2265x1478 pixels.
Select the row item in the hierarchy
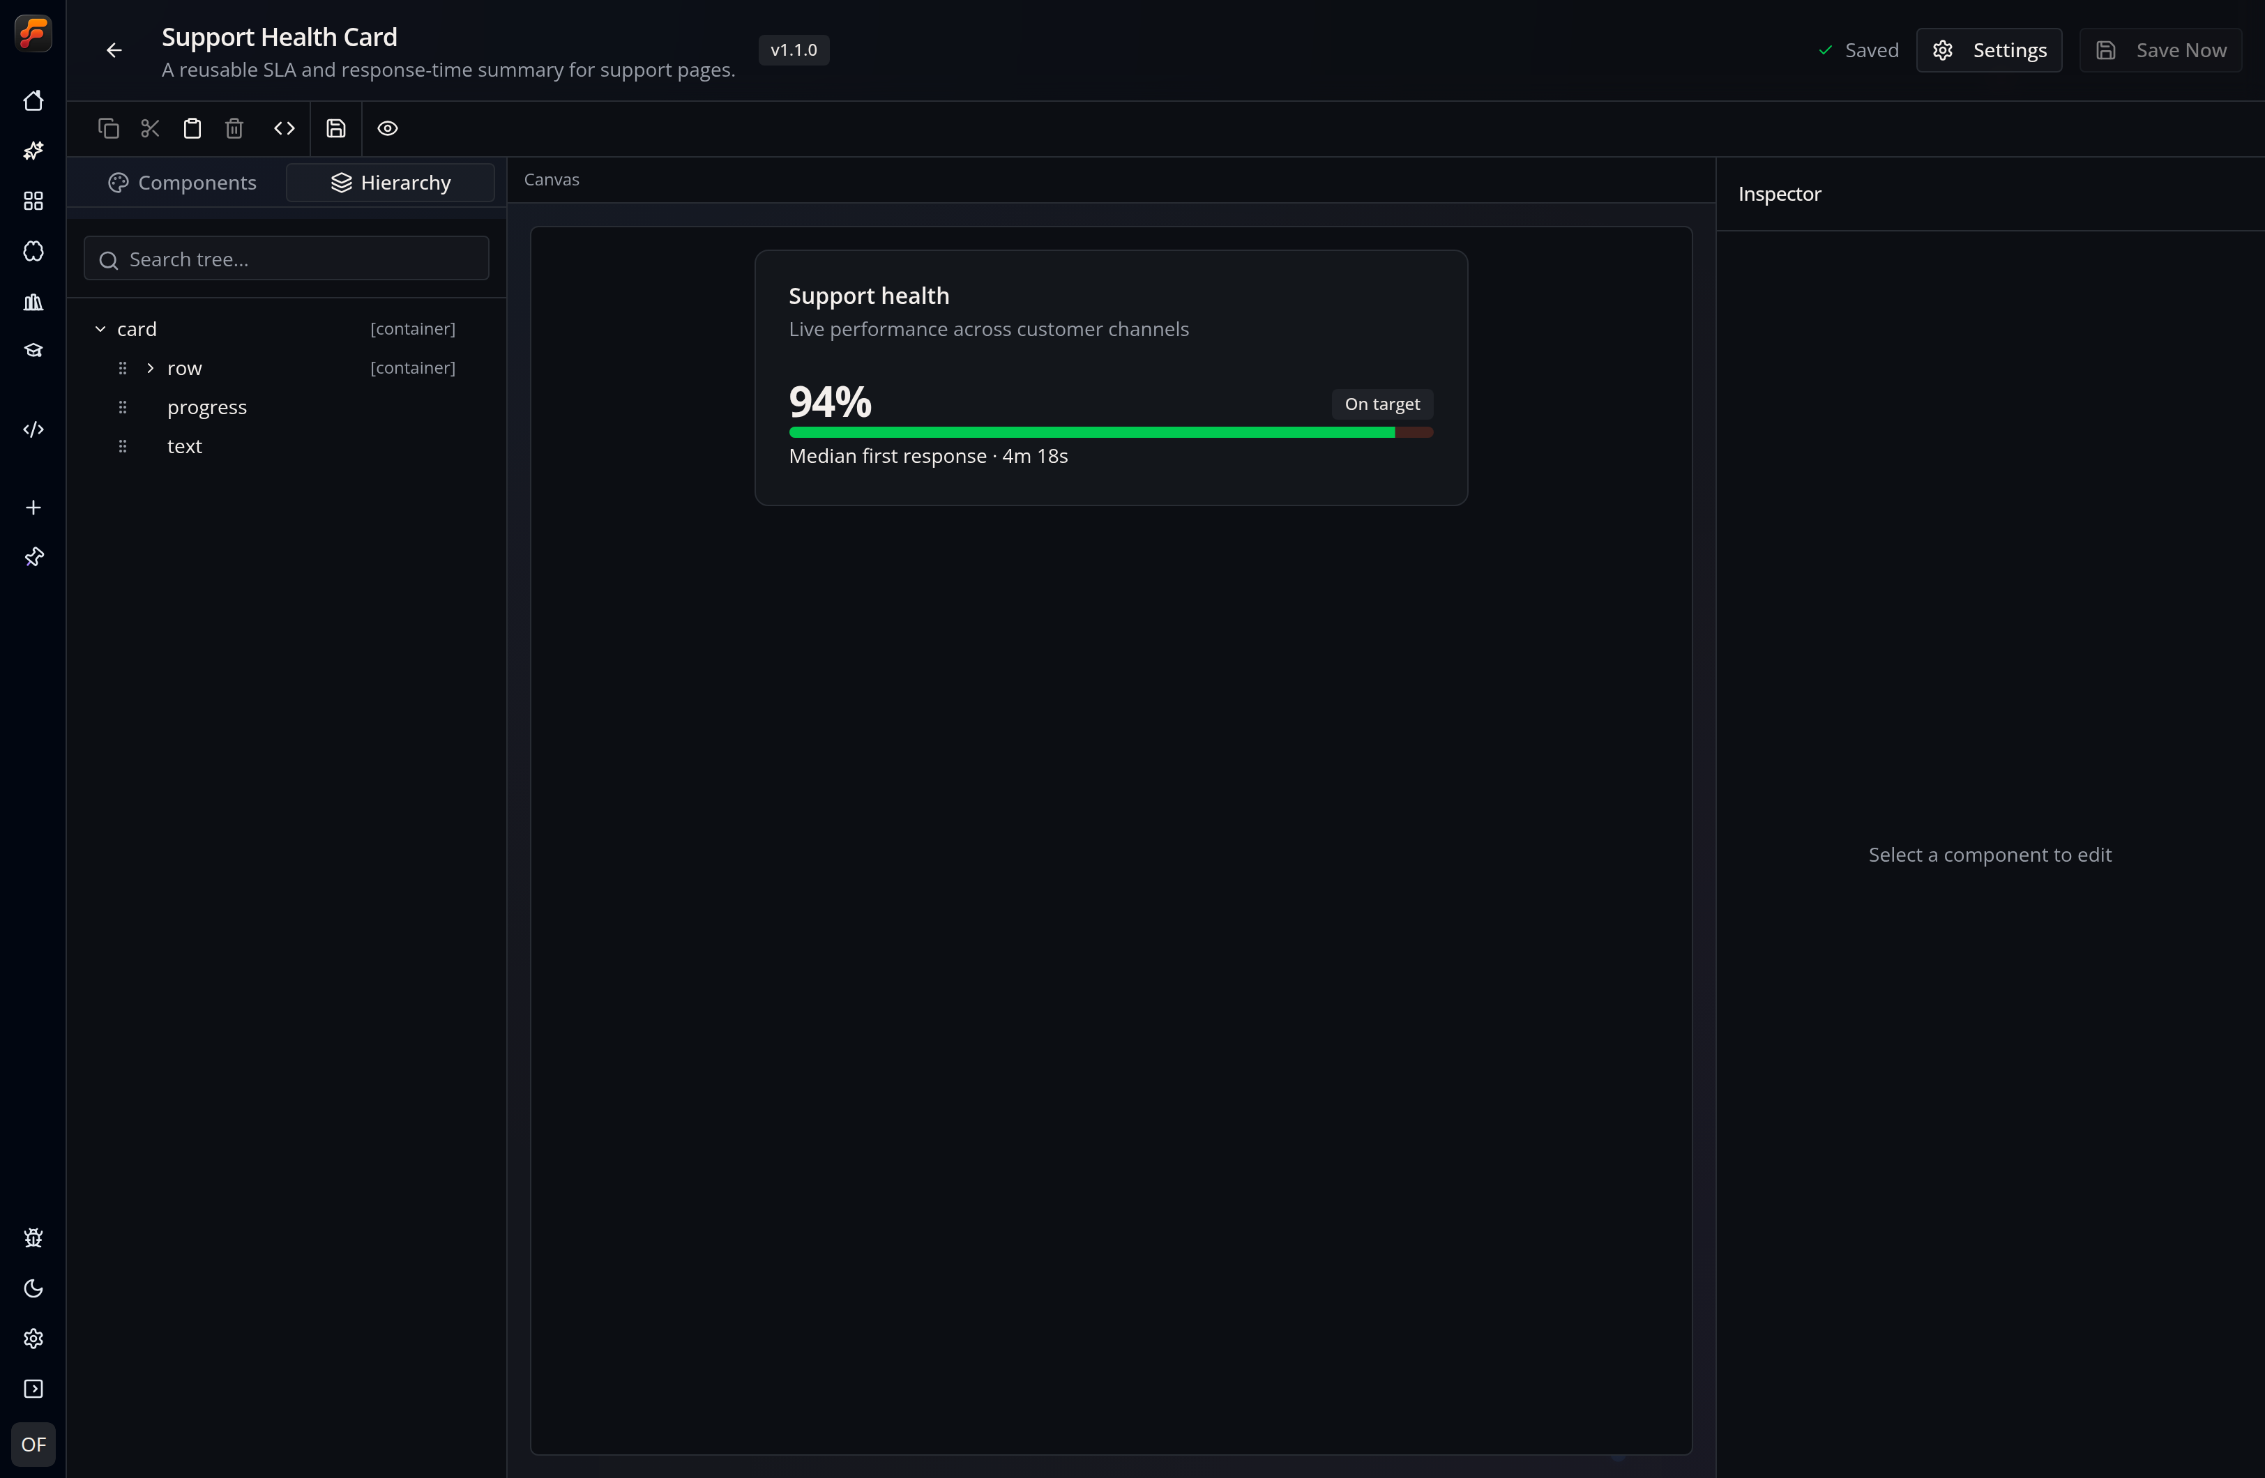[185, 368]
